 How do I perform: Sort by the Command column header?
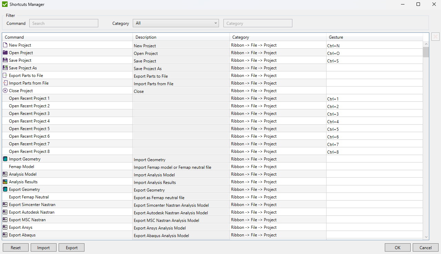click(x=67, y=37)
